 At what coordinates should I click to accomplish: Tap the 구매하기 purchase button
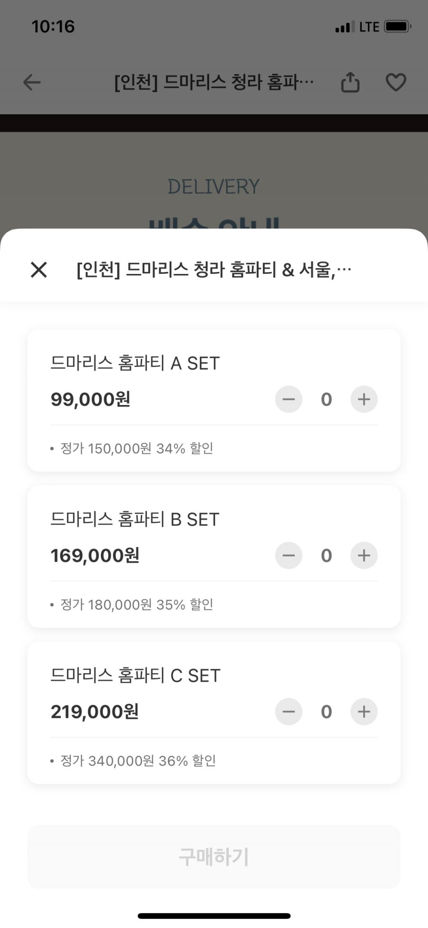pos(214,857)
